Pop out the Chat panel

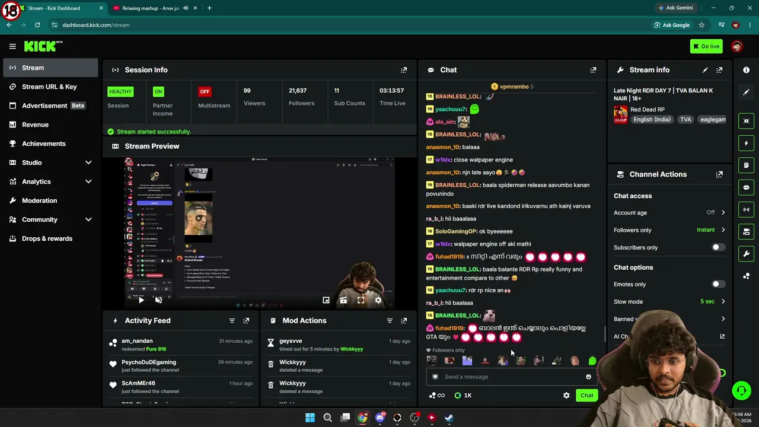[x=593, y=70]
